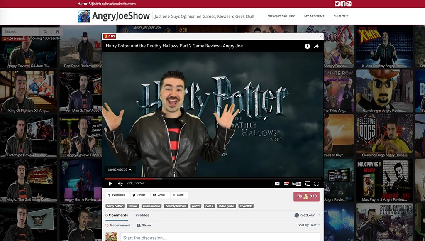Image resolution: width=425 pixels, height=241 pixels.
Task: Click the part 1 tag
Action: click(196, 206)
